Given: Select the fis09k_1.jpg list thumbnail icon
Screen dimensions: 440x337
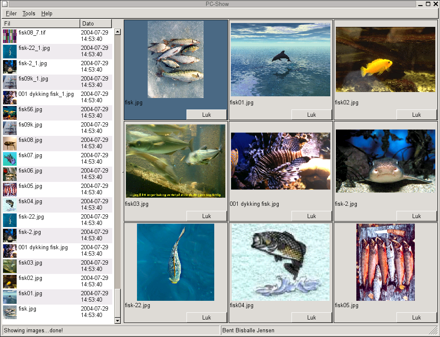Looking at the screenshot, I should 9,82.
